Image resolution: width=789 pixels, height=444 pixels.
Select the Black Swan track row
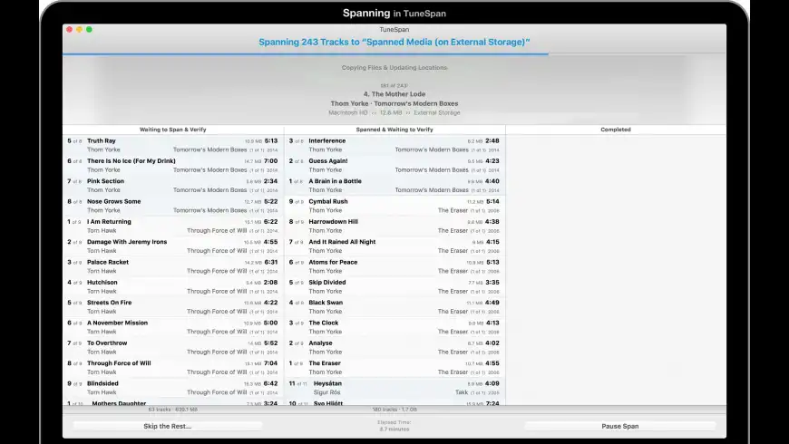tap(394, 306)
